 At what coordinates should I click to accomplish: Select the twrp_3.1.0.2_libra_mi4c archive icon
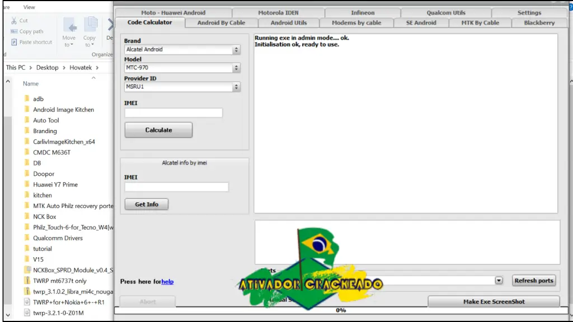point(27,291)
